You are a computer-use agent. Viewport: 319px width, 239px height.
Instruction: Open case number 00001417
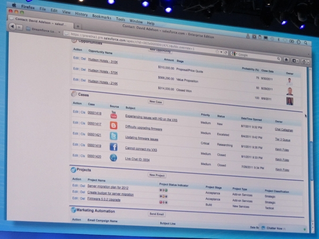click(x=94, y=124)
